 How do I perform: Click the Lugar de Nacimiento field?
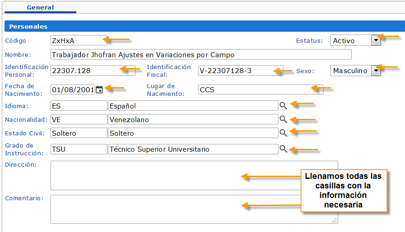click(x=260, y=89)
